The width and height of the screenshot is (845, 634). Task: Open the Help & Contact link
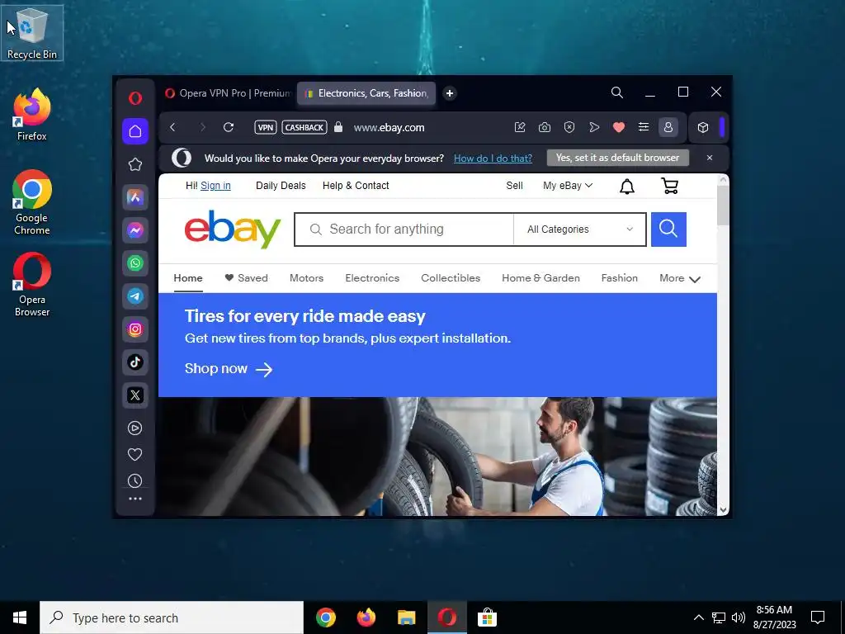tap(356, 186)
